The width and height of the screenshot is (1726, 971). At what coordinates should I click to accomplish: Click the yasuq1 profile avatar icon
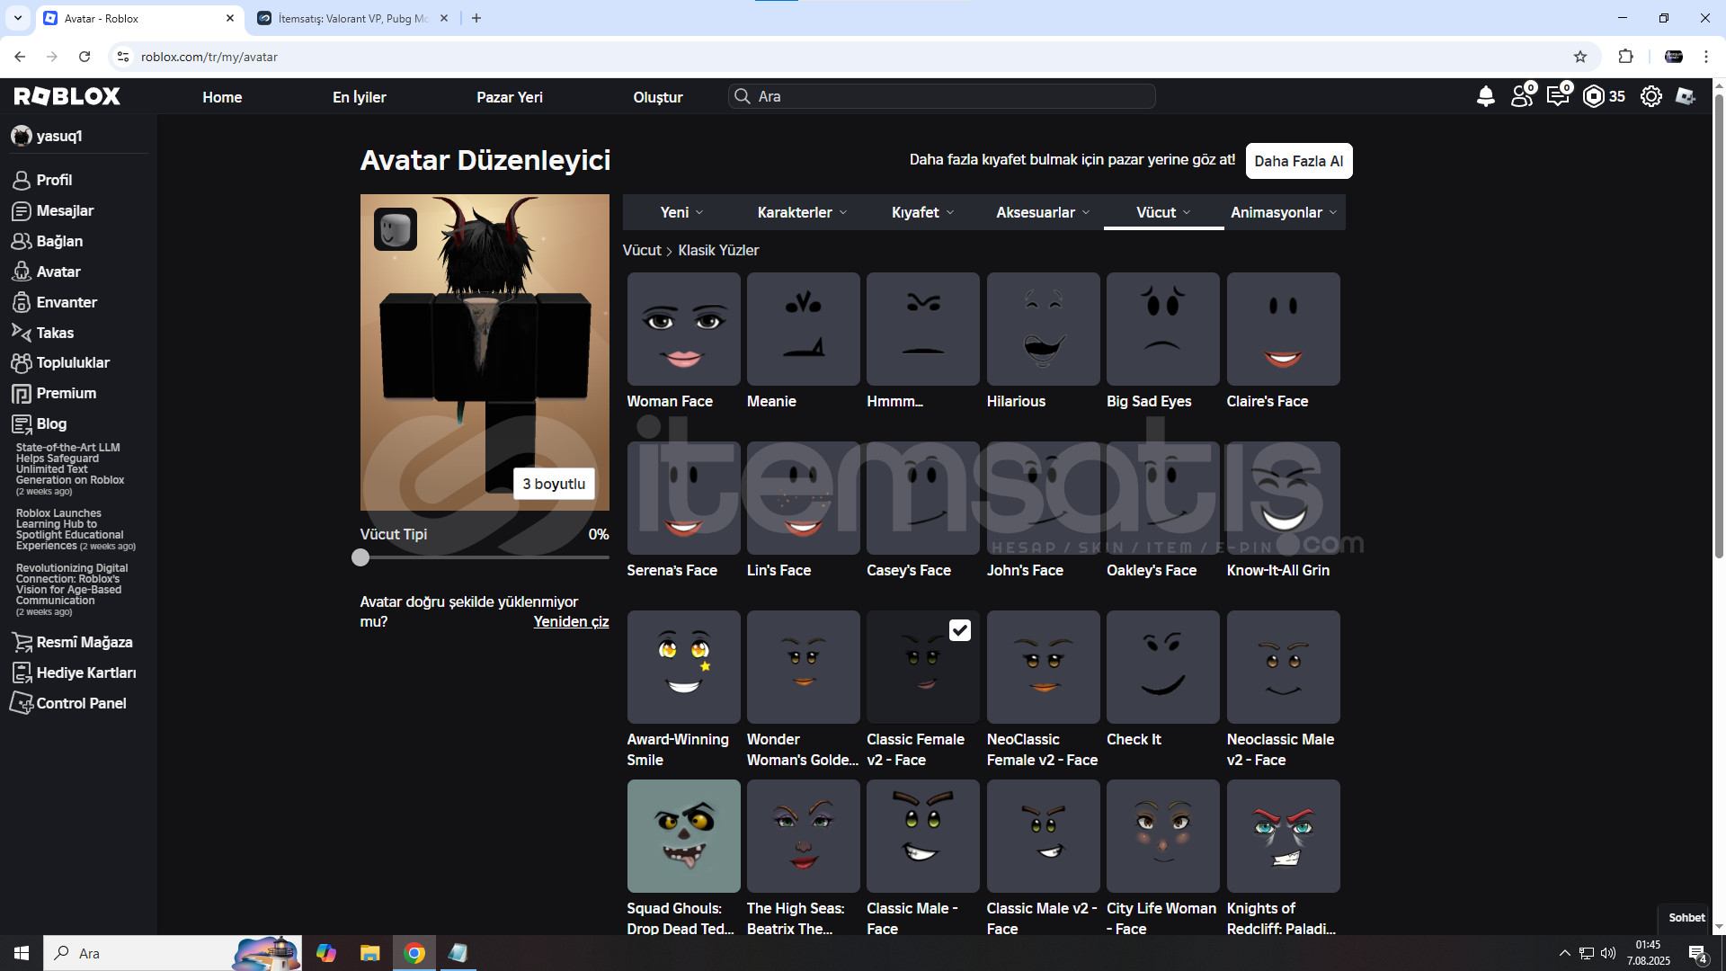pyautogui.click(x=21, y=136)
